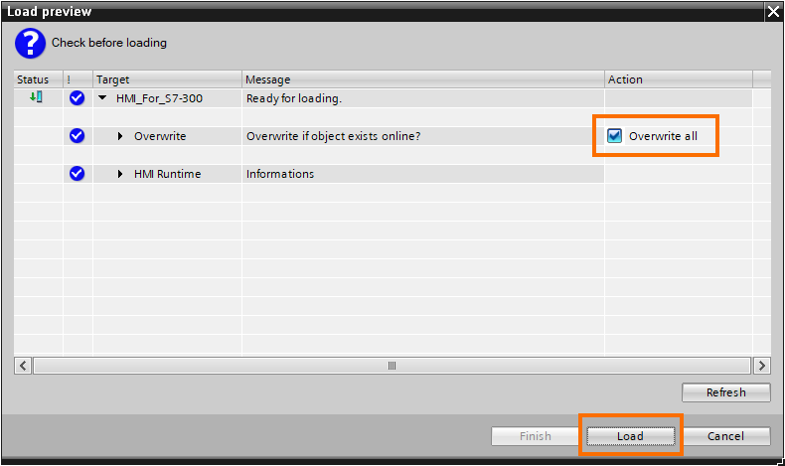The image size is (785, 466).
Task: Expand the Overwrite tree node
Action: coord(120,136)
